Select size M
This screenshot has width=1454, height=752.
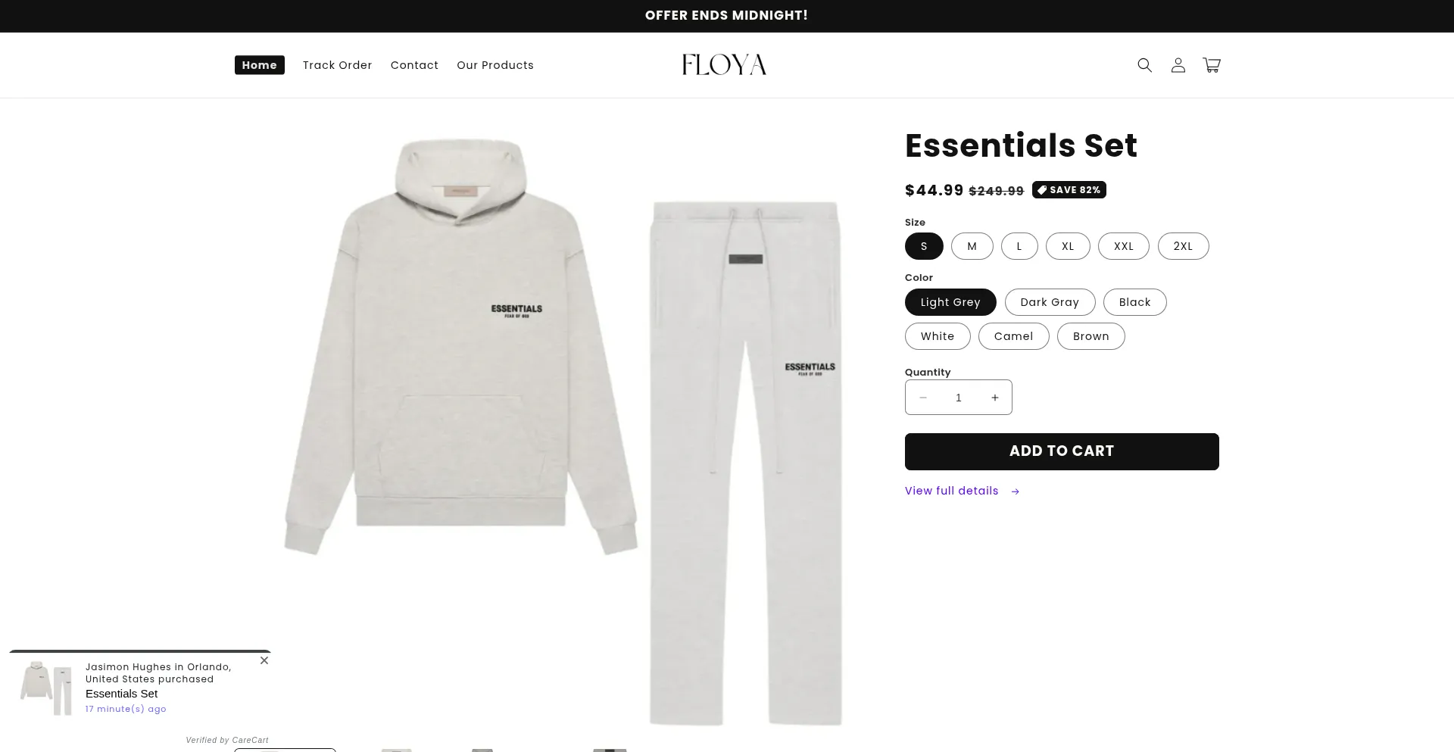(x=972, y=246)
